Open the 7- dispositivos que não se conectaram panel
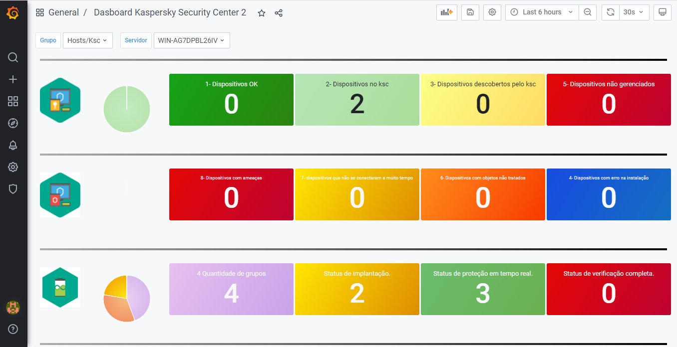The height and width of the screenshot is (347, 677). 357,194
